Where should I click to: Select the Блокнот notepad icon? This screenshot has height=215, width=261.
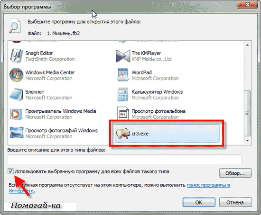[x=16, y=94]
